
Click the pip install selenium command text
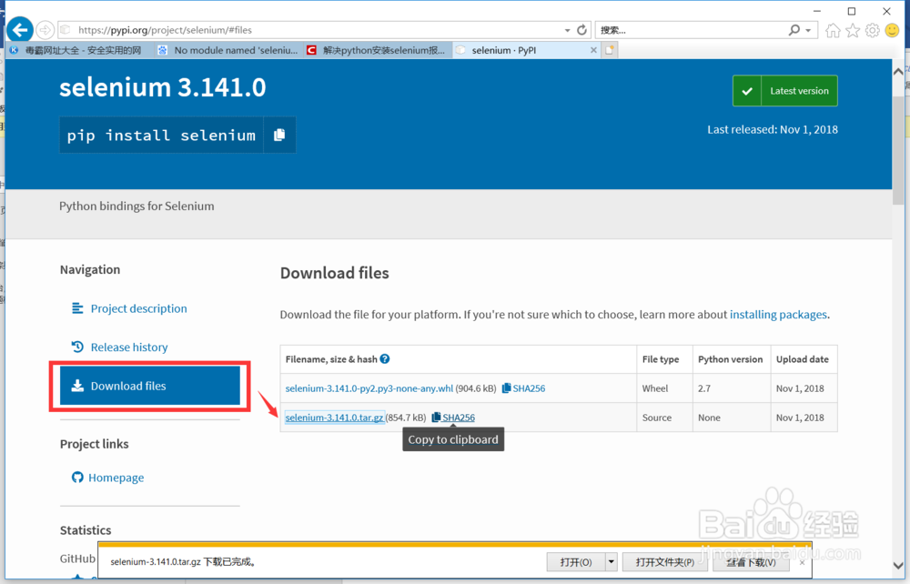[161, 136]
